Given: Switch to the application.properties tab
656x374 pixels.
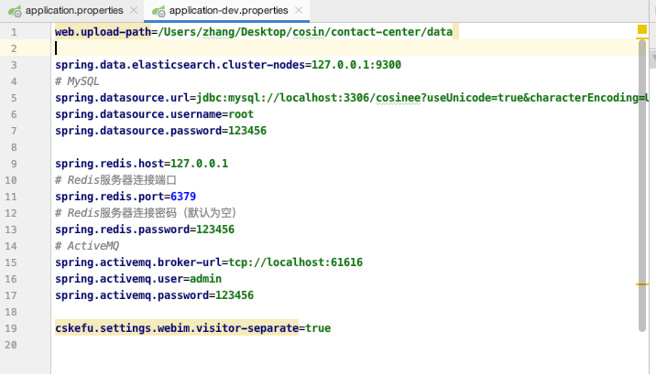Looking at the screenshot, I should (74, 10).
